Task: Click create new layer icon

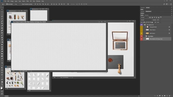Action: click(167, 96)
